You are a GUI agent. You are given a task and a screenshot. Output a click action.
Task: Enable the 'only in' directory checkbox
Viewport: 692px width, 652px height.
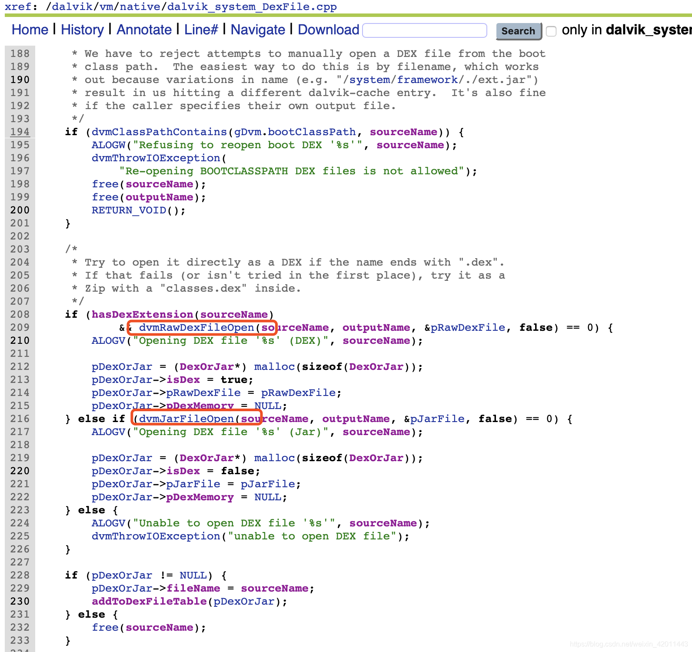pos(551,31)
